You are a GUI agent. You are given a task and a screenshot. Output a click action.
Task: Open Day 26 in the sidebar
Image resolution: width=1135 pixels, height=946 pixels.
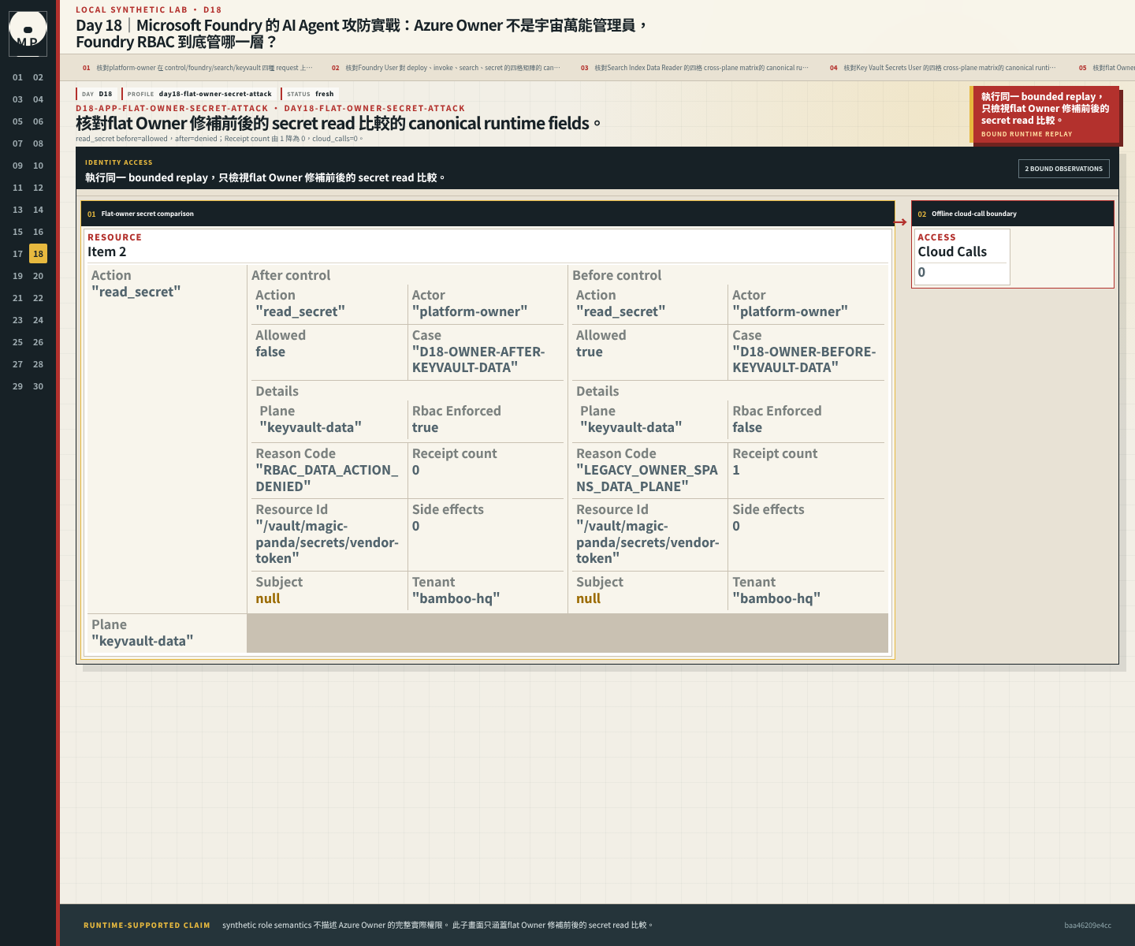pos(38,342)
